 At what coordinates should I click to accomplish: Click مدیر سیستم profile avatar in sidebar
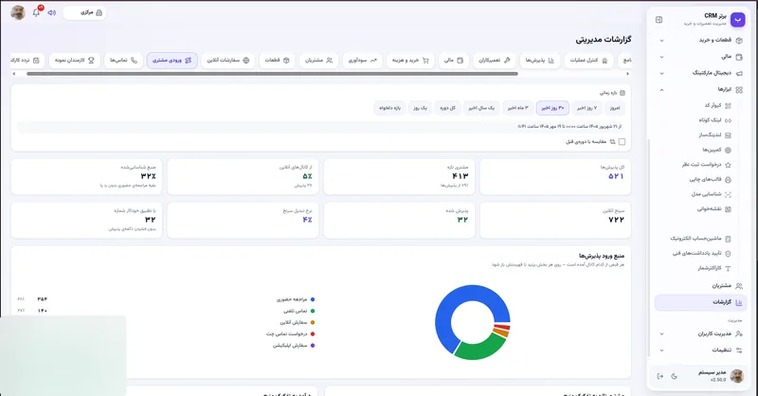click(737, 376)
